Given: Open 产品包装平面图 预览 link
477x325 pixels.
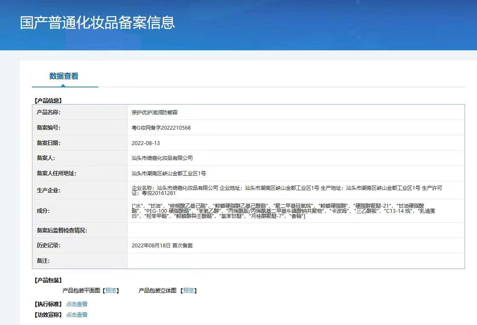Looking at the screenshot, I should pos(111,290).
